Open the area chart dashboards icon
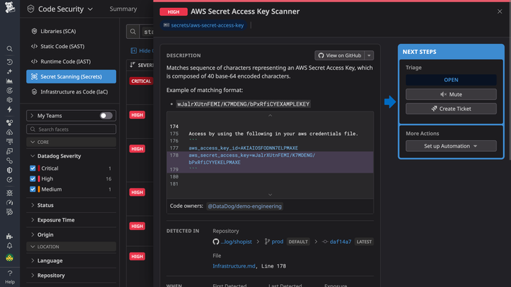 9,81
